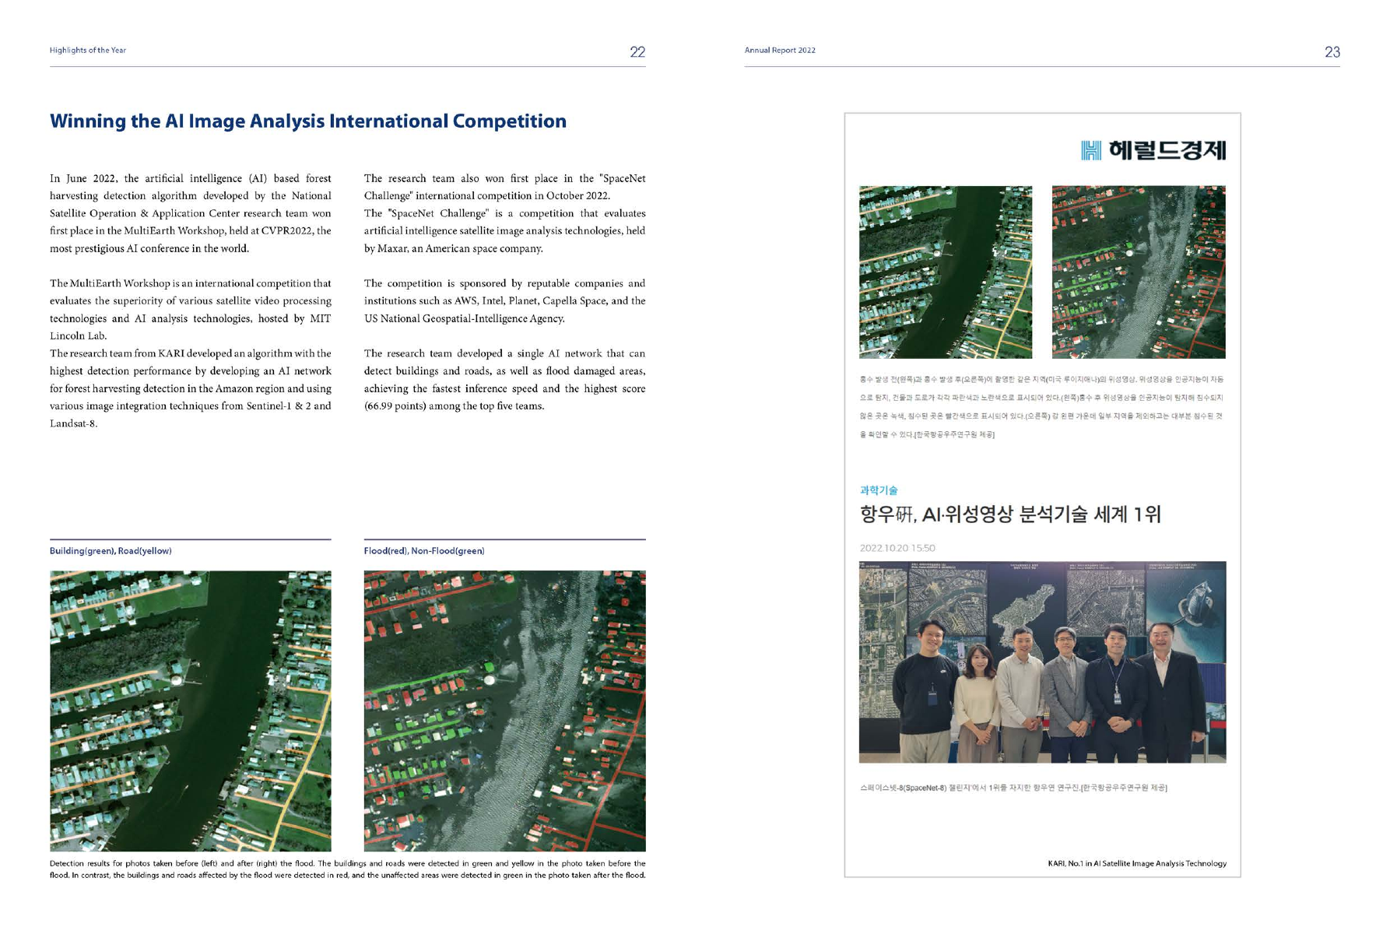Click page number 23

tap(1332, 52)
